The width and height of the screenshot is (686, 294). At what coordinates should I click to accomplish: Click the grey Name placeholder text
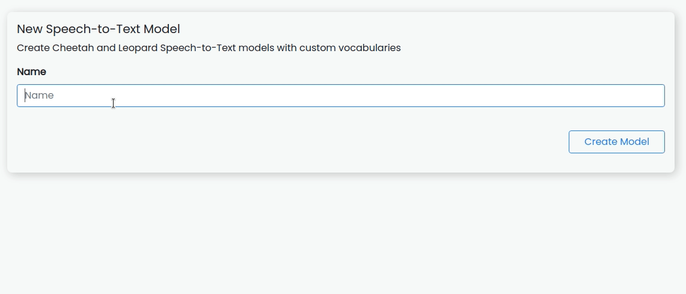pyautogui.click(x=39, y=96)
